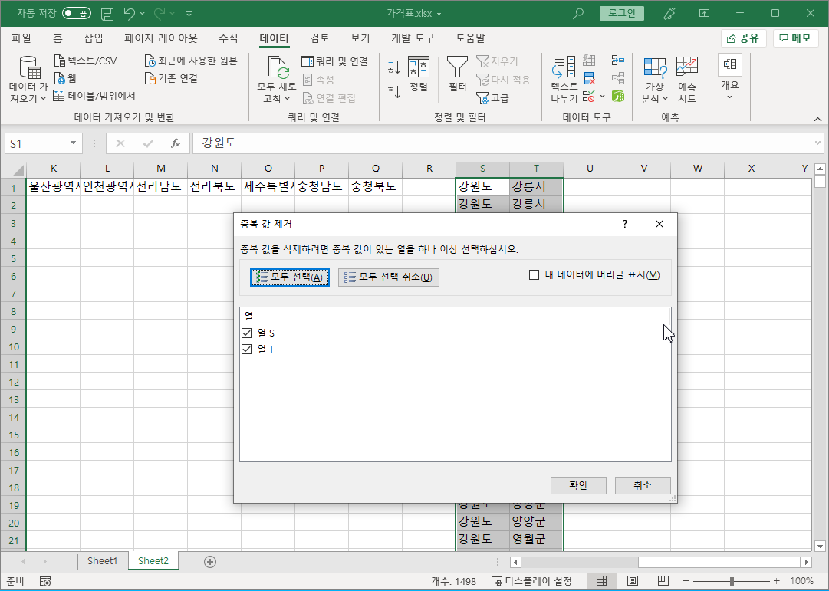Click the macro record status bar icon
Screen dimensions: 829x591
[45, 582]
